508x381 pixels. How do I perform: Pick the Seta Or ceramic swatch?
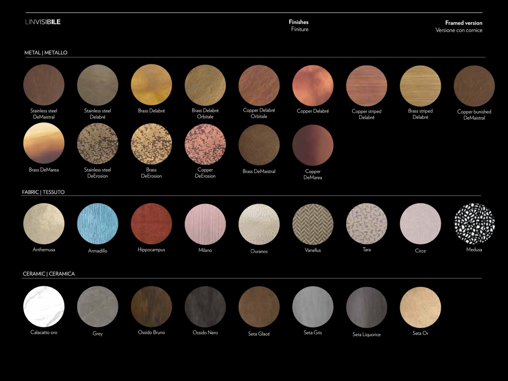pos(420,307)
